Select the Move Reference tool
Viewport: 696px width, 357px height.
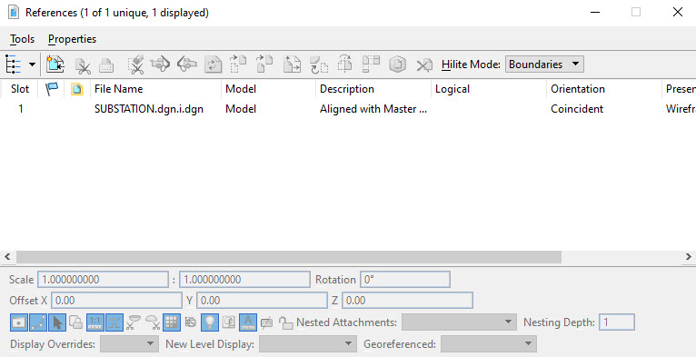(x=238, y=64)
